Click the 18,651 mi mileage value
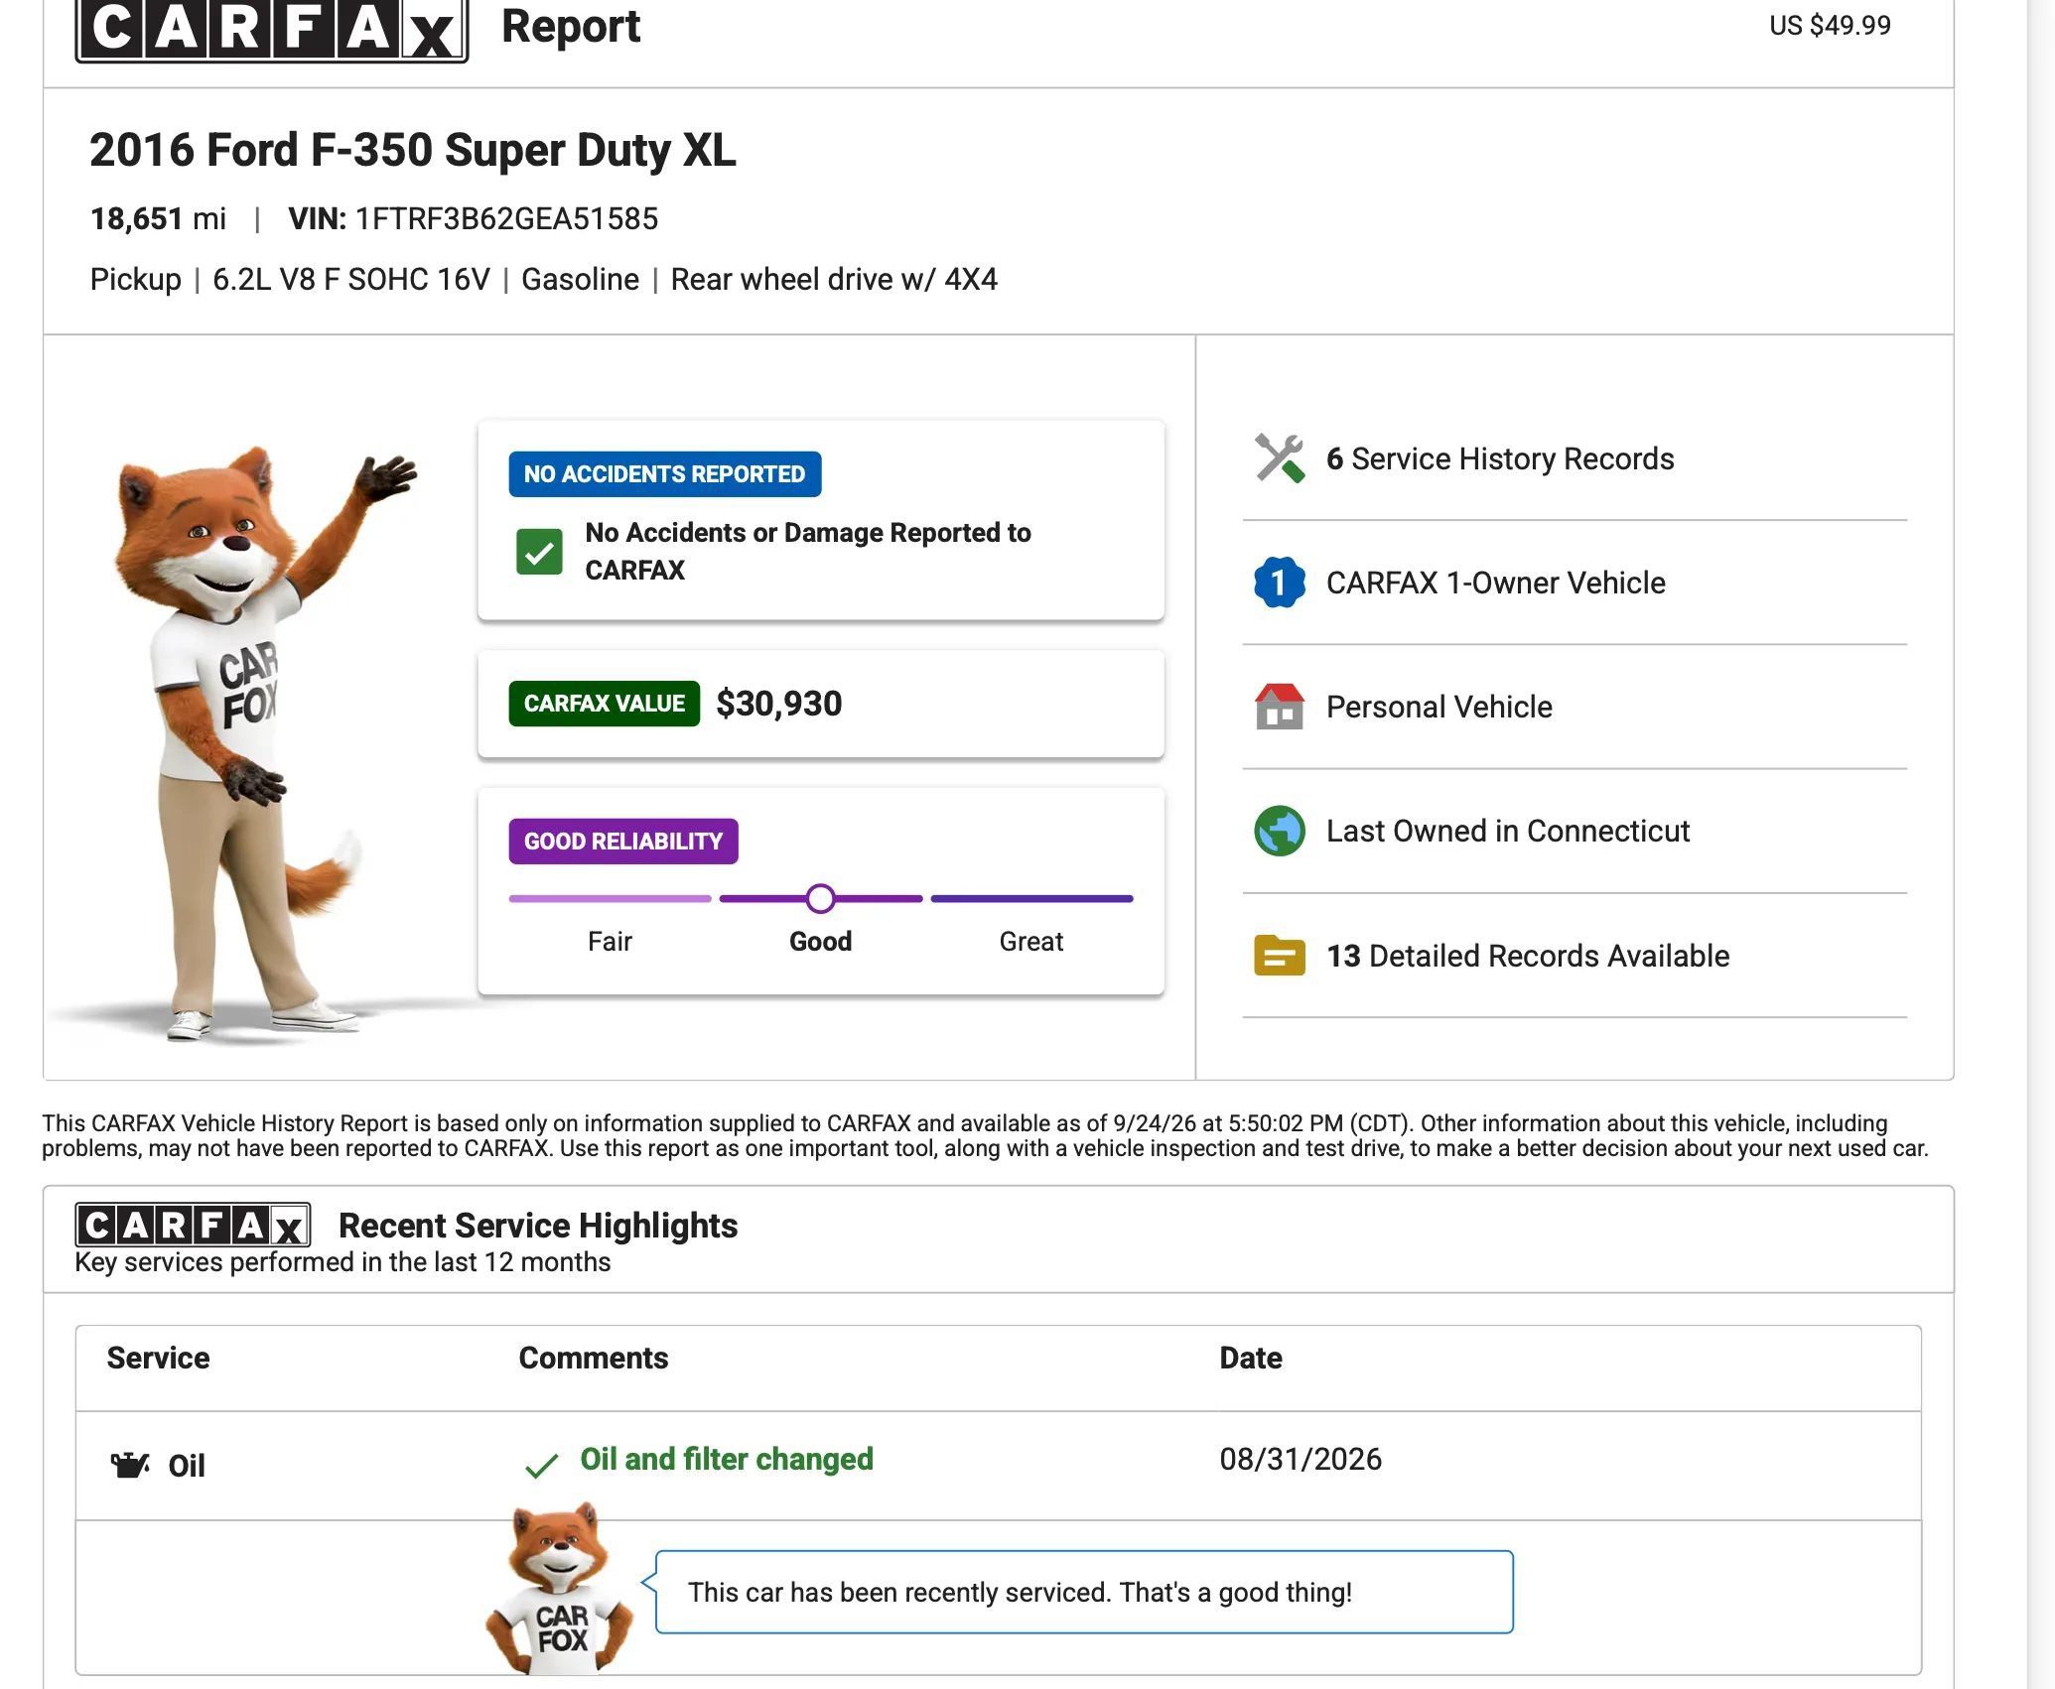The image size is (2055, 1689). [158, 218]
